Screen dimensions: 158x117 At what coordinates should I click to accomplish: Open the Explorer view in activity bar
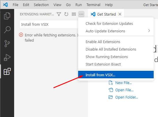7,16
